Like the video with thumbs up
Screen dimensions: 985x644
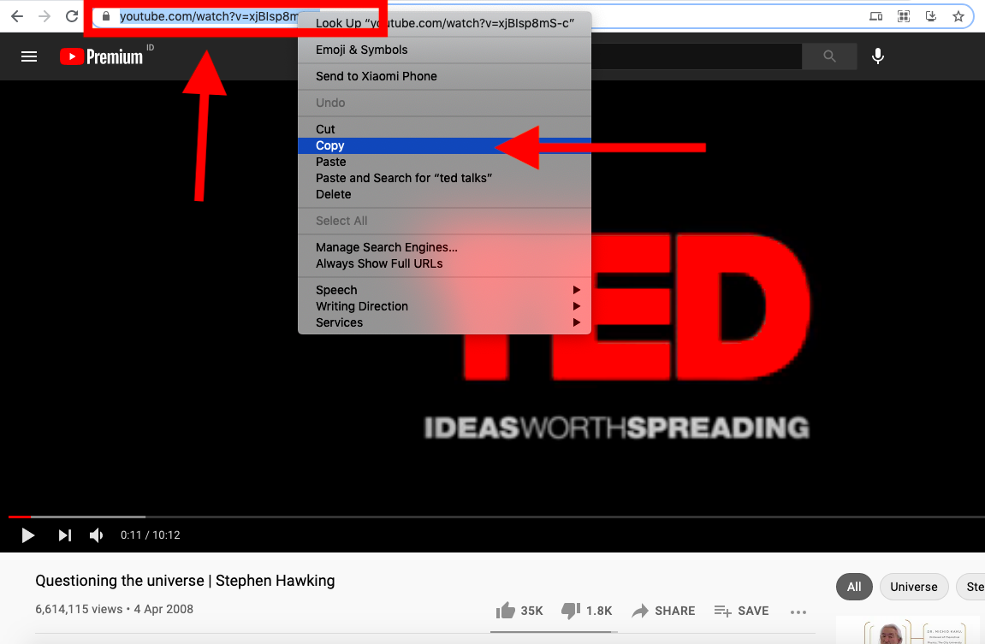coord(519,610)
